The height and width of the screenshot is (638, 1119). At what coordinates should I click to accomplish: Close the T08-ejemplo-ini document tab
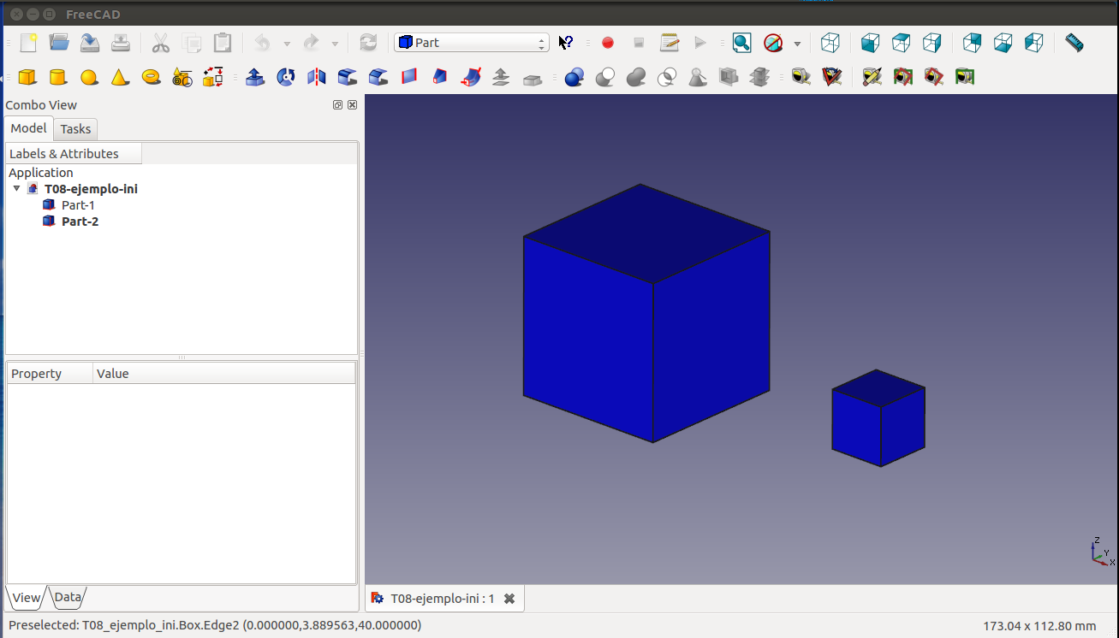click(509, 599)
